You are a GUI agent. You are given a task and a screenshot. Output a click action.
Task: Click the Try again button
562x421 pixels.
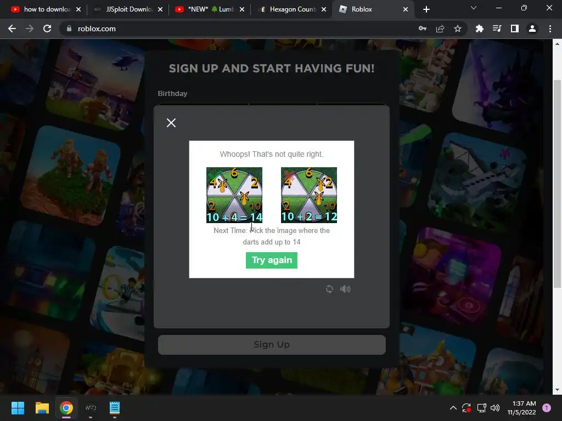[x=271, y=260]
